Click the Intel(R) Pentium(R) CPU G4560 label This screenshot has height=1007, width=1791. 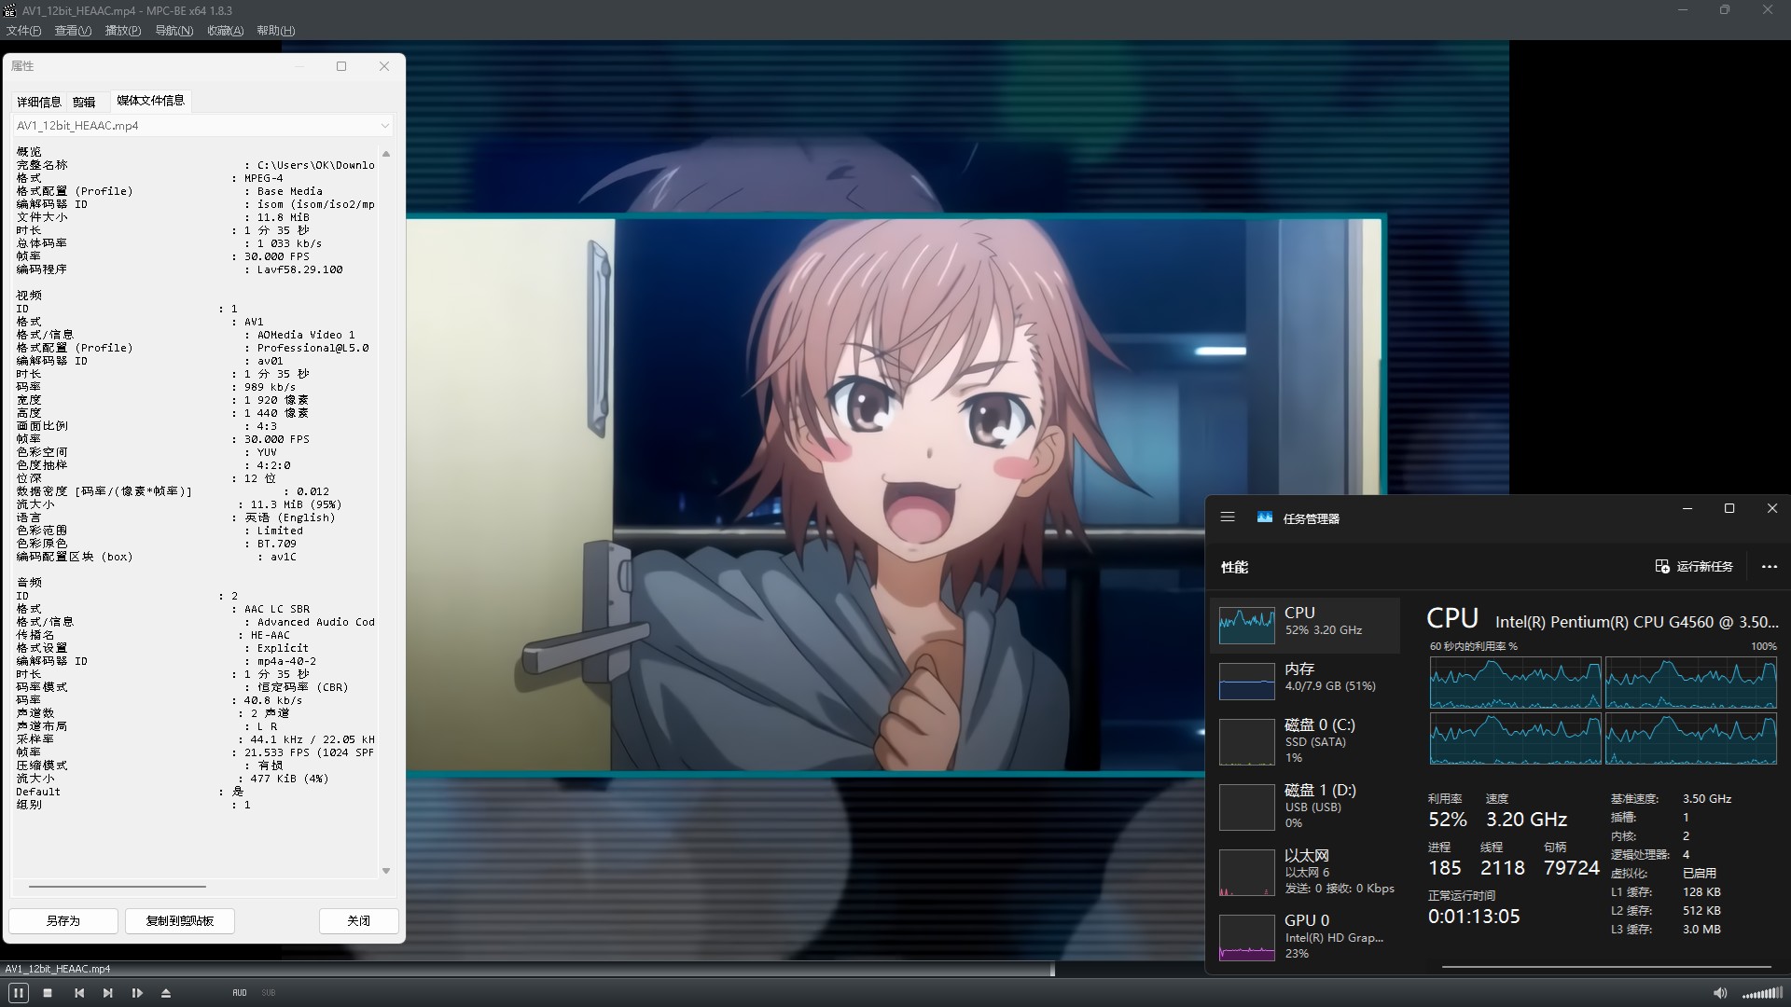(x=1636, y=622)
